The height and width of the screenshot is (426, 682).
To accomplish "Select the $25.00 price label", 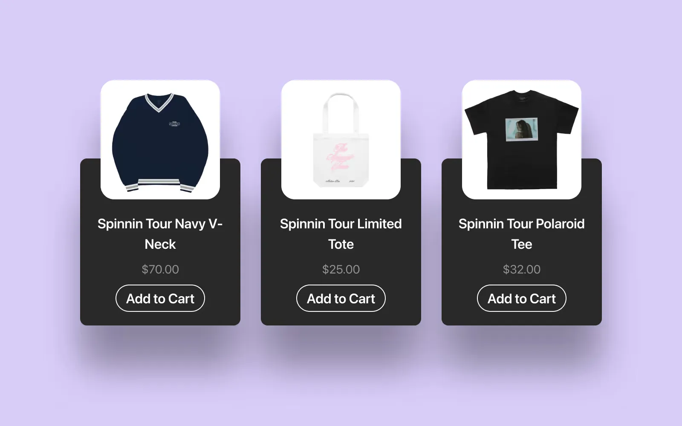I will pyautogui.click(x=341, y=269).
